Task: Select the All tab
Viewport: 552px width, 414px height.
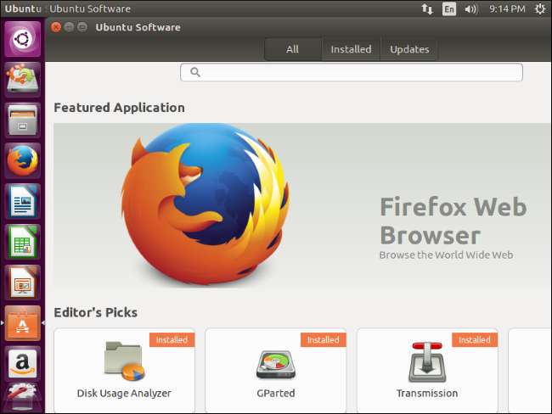Action: coord(292,49)
